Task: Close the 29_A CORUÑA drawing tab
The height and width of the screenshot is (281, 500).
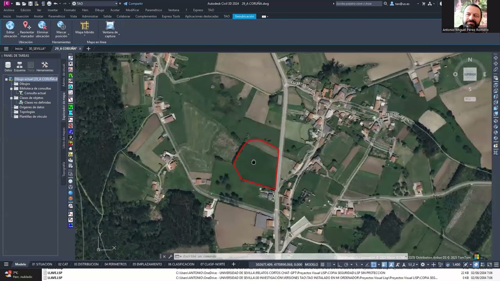Action: tap(80, 49)
